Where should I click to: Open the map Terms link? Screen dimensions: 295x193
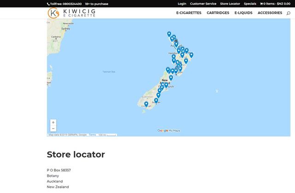(x=93, y=135)
